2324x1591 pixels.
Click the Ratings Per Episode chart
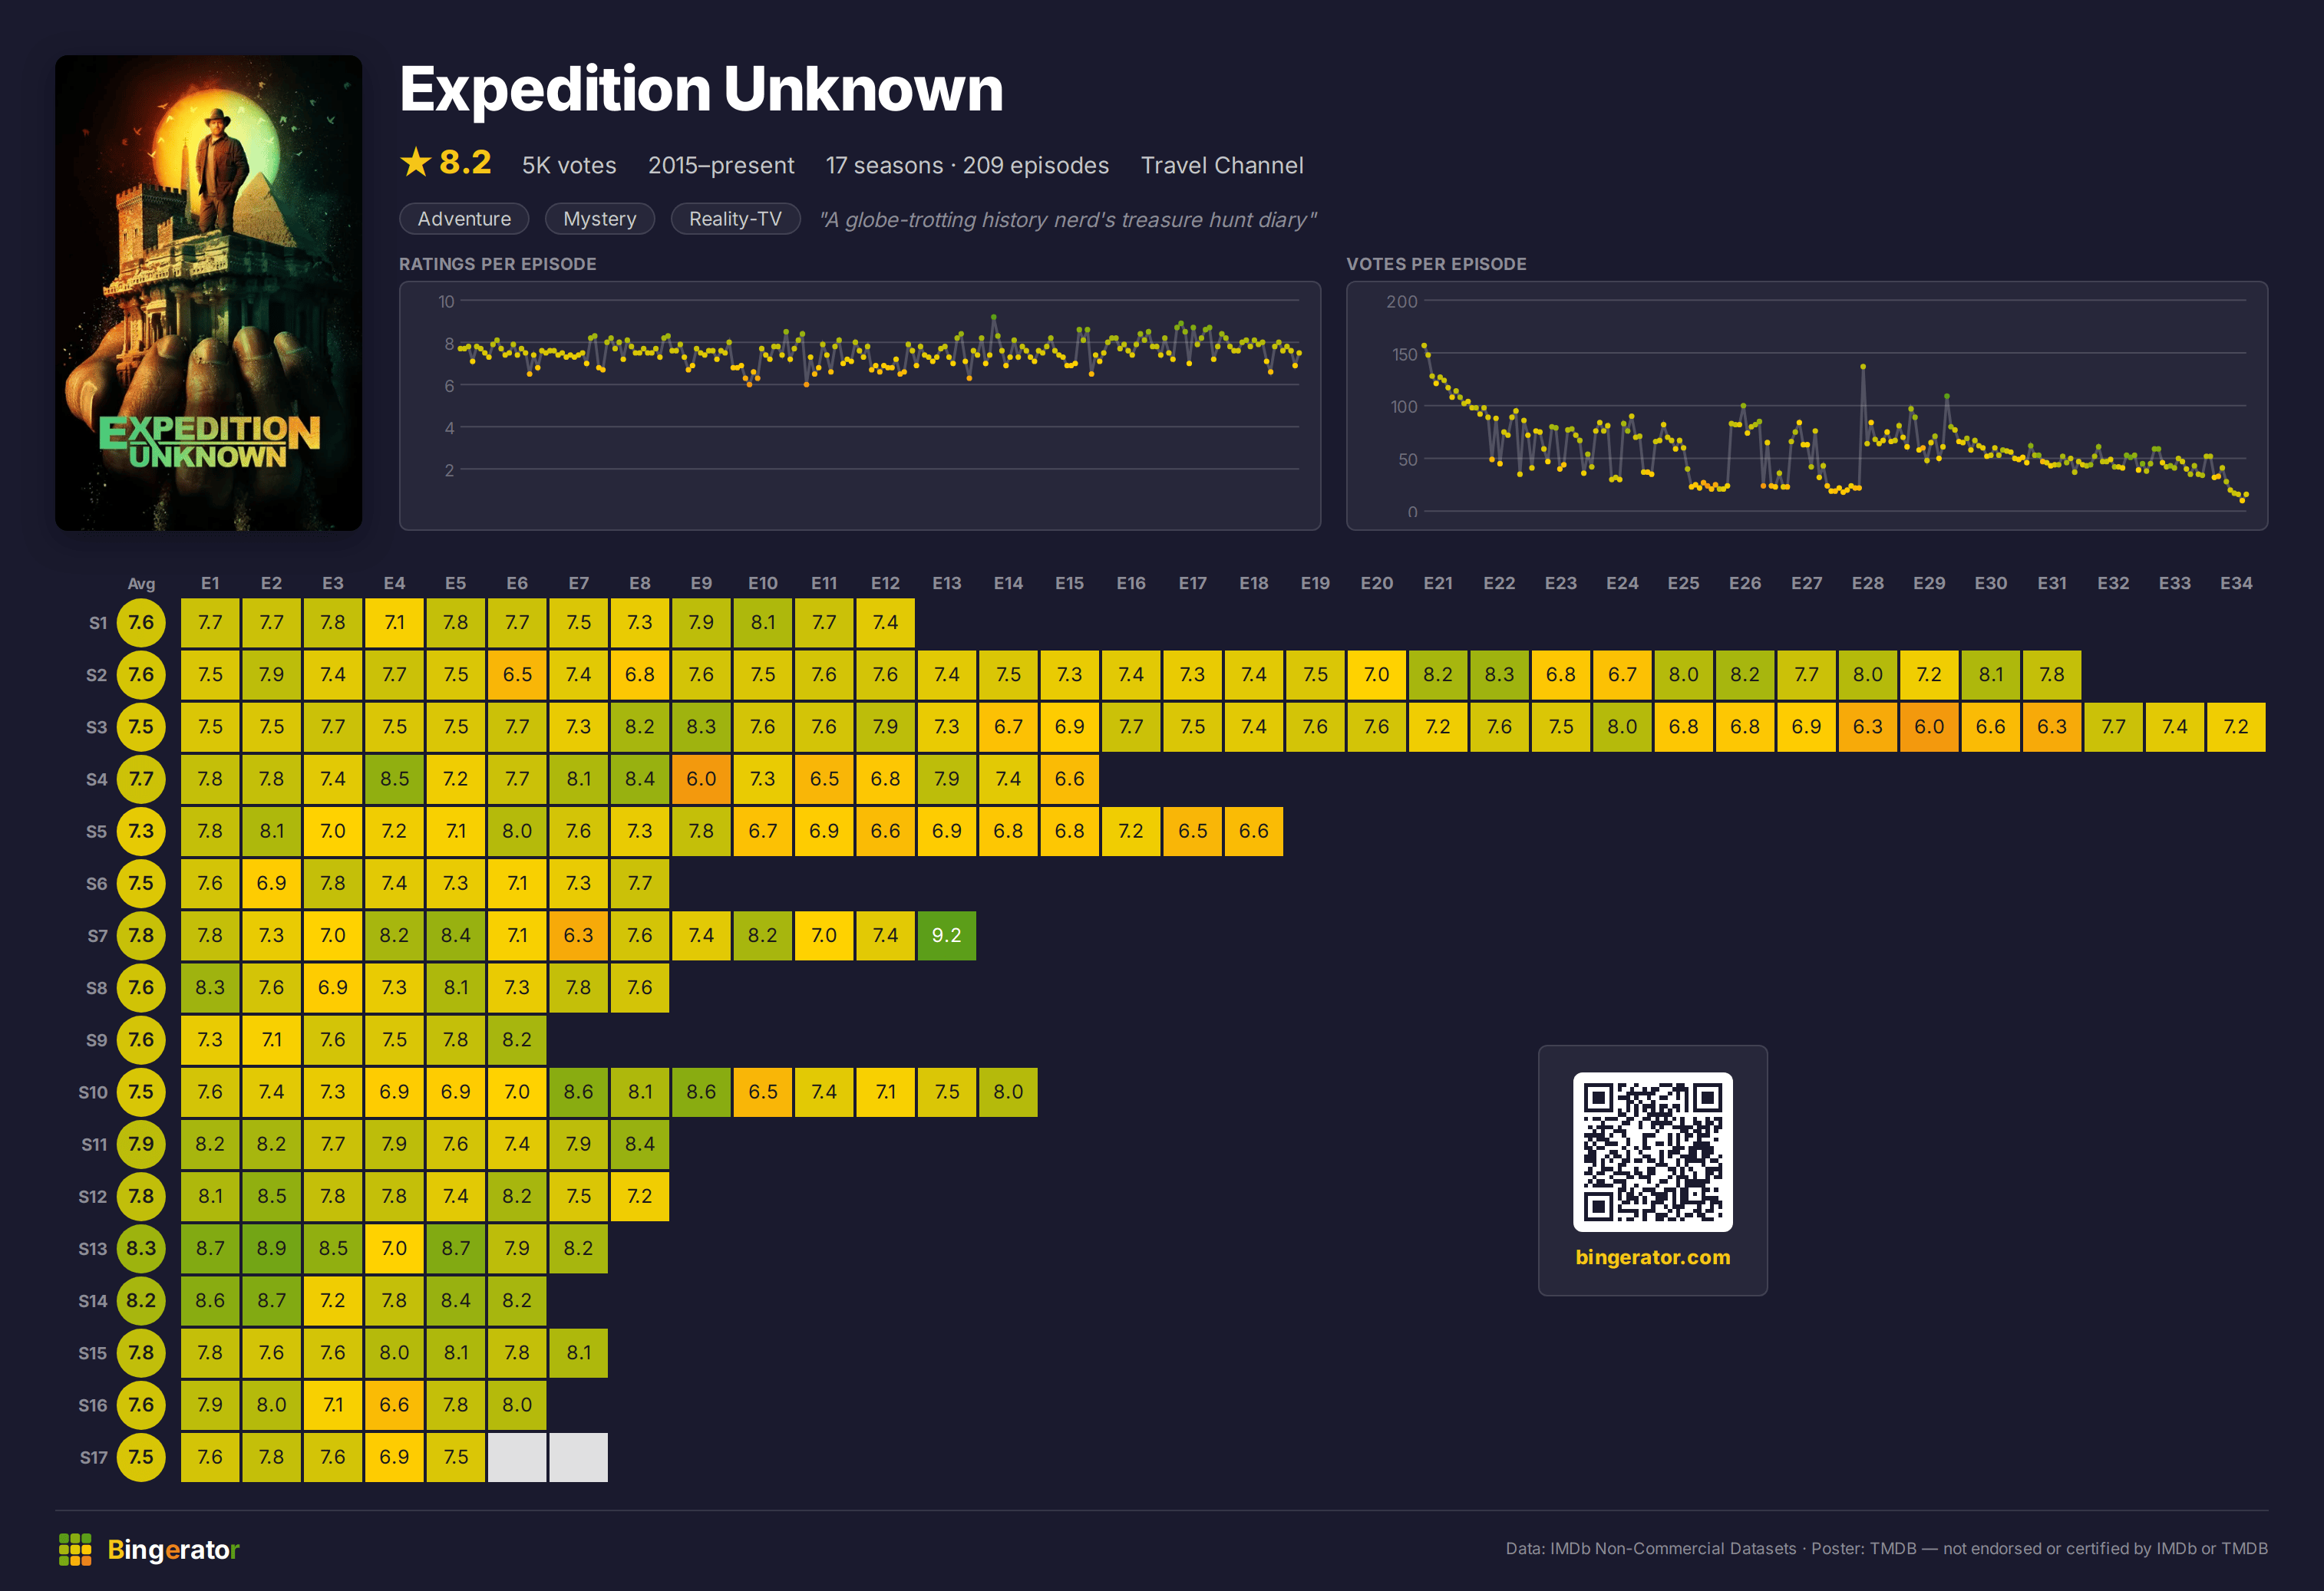click(x=860, y=406)
